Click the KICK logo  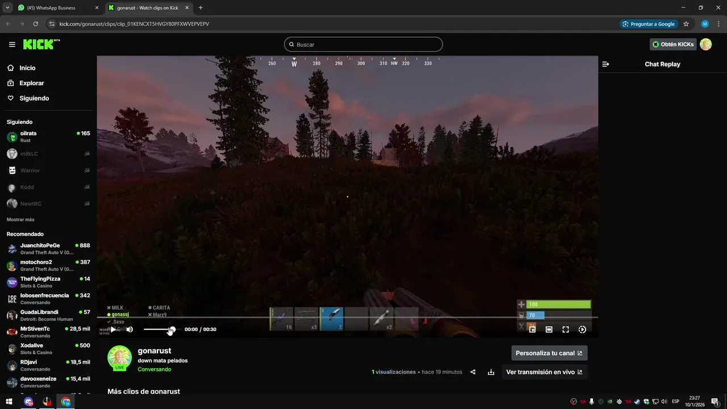[x=41, y=44]
